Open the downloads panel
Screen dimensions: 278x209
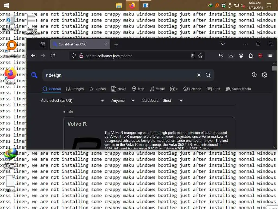(231, 56)
